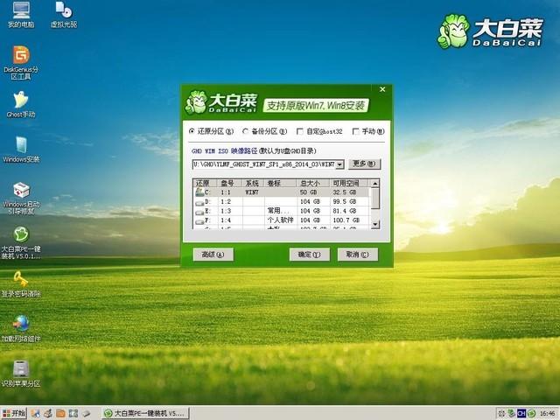Select partition row C: 1:1 WIN7
Viewport: 560px width, 420px height.
click(282, 192)
